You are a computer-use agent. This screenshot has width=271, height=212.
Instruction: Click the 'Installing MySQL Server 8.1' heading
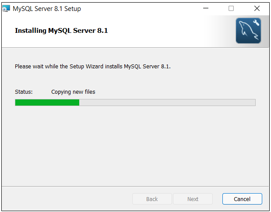(x=61, y=31)
